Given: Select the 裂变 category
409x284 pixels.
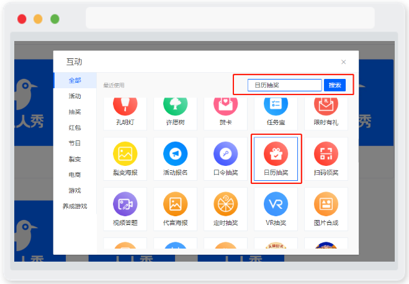Looking at the screenshot, I should (75, 159).
